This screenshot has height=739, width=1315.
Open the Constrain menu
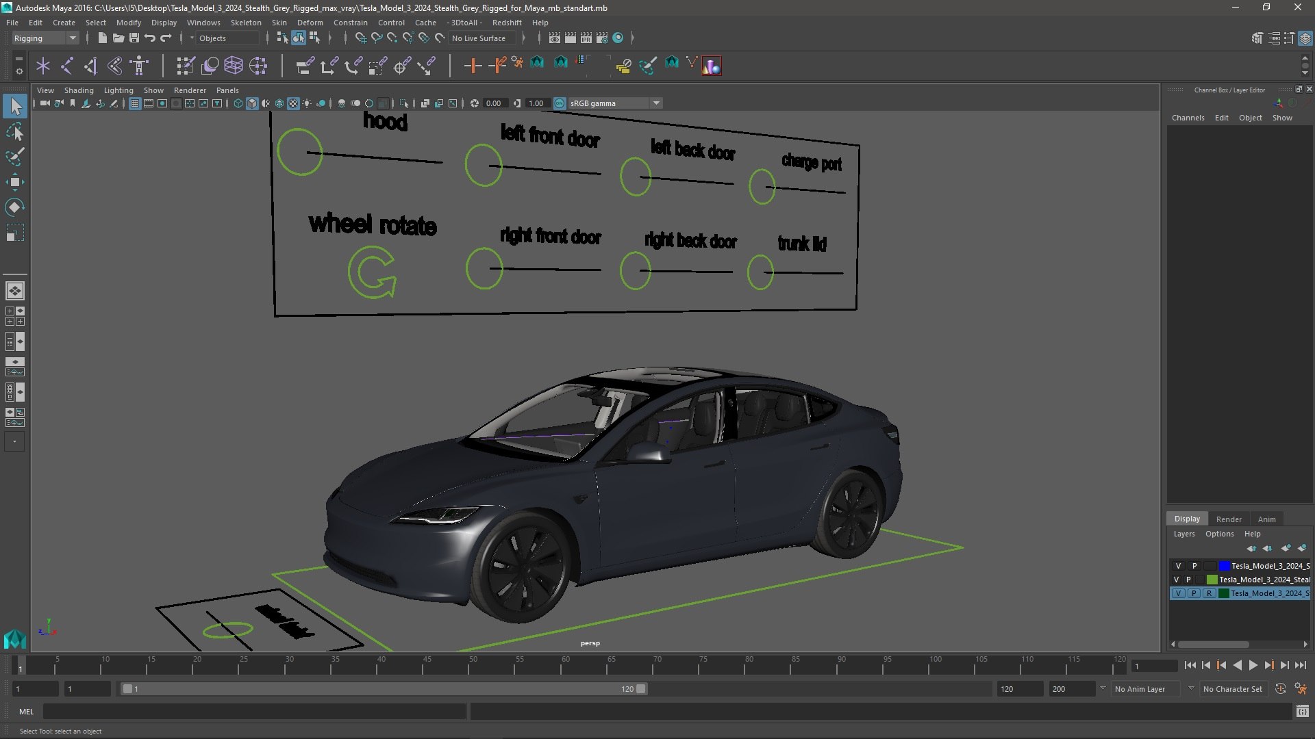click(351, 23)
